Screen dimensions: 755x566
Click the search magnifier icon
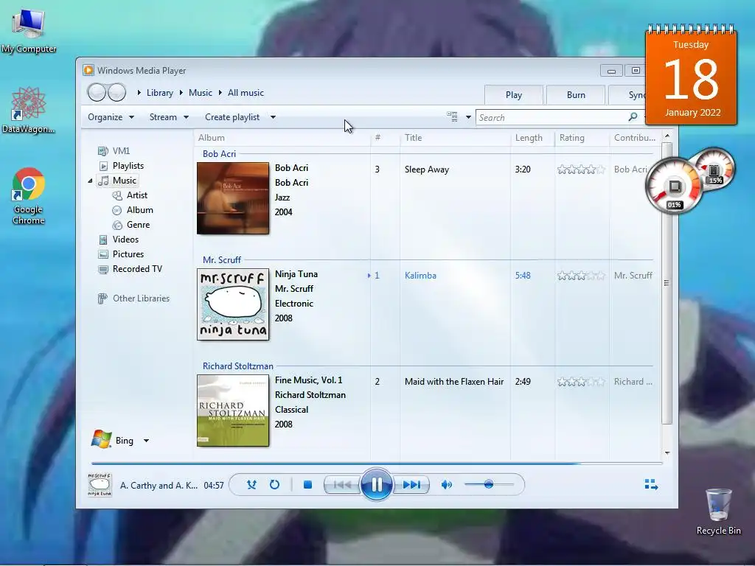tap(633, 117)
